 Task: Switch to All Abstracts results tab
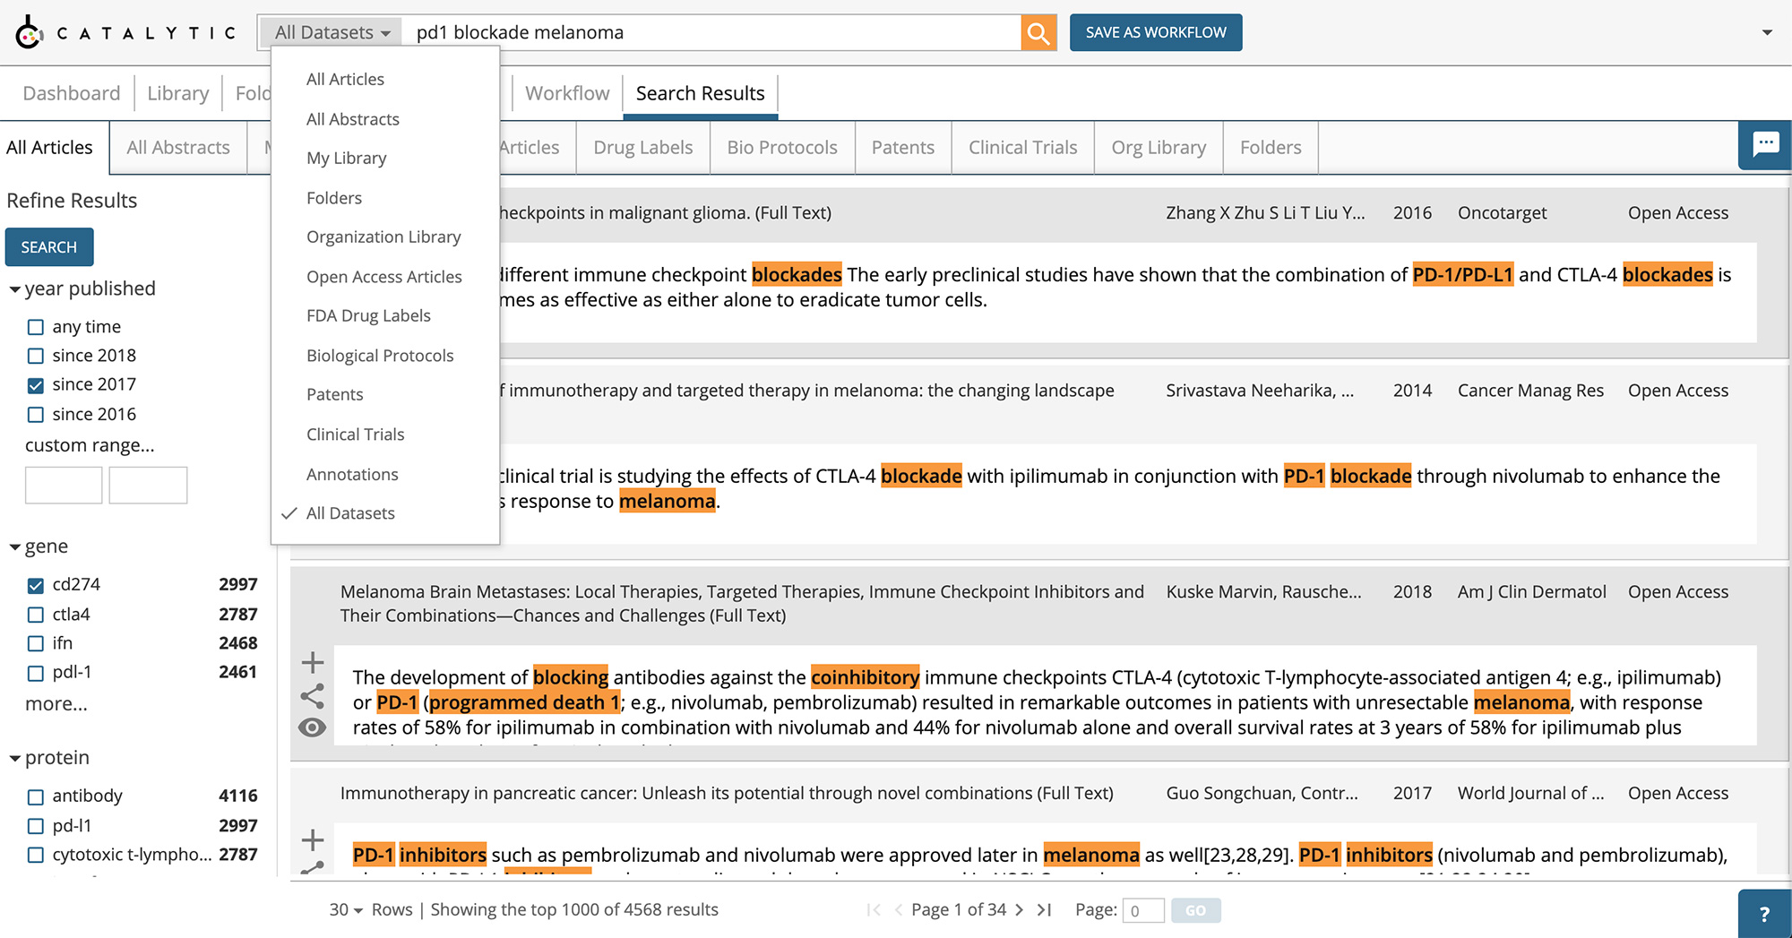coord(178,148)
